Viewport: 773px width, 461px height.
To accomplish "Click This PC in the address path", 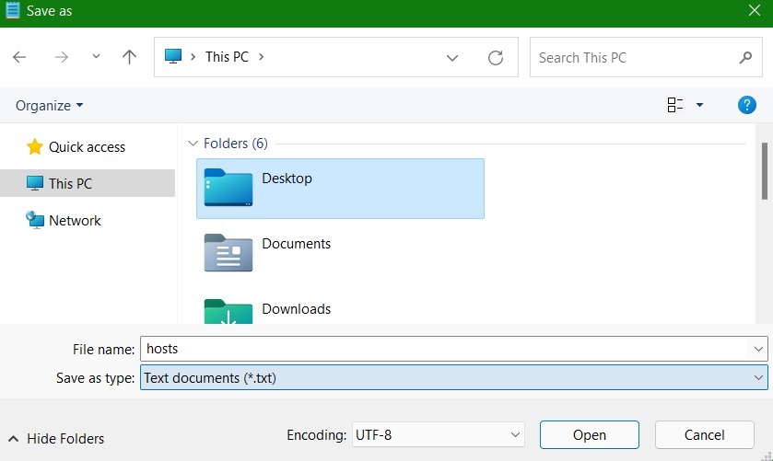I will tap(227, 57).
